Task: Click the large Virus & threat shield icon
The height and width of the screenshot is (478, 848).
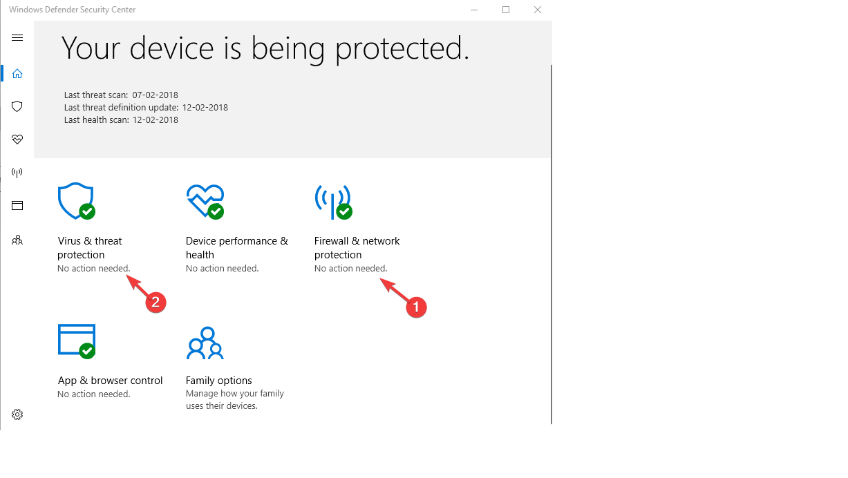Action: coord(76,201)
